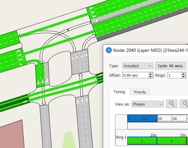The height and width of the screenshot is (148, 188).
Task: Click the white down arrows on the green section
Action: [41, 81]
